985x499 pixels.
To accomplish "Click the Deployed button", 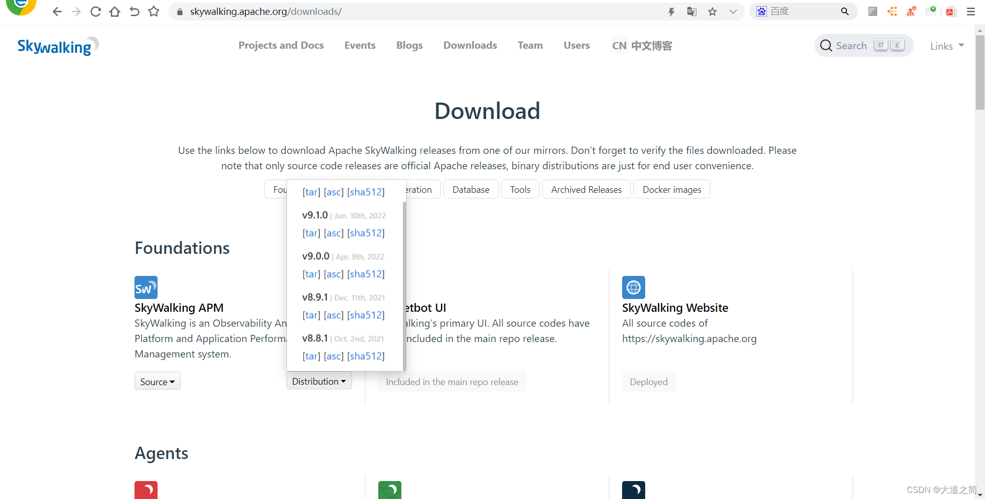I will click(649, 382).
